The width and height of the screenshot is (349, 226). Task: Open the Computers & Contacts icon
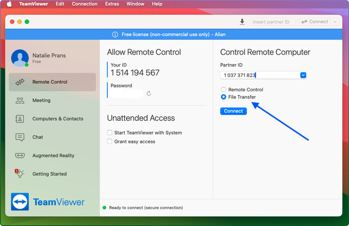[x=20, y=119]
